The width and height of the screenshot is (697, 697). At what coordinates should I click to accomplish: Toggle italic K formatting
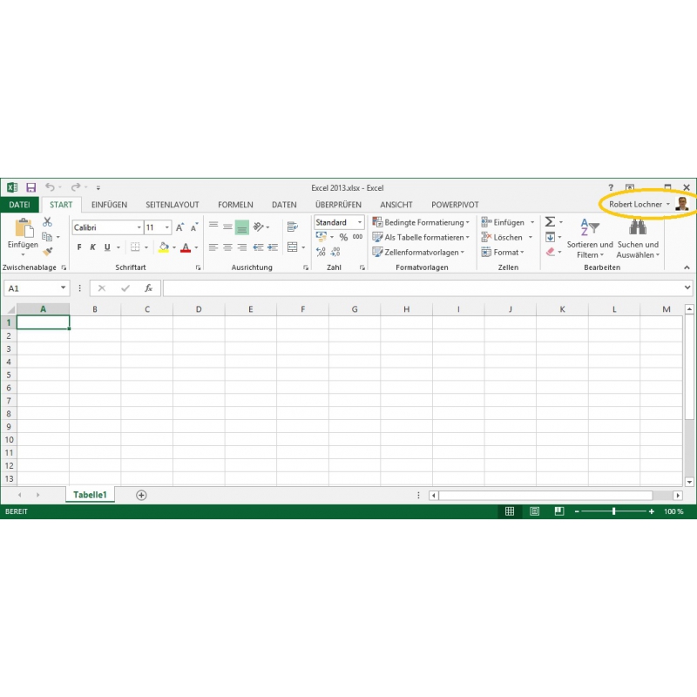pyautogui.click(x=93, y=247)
